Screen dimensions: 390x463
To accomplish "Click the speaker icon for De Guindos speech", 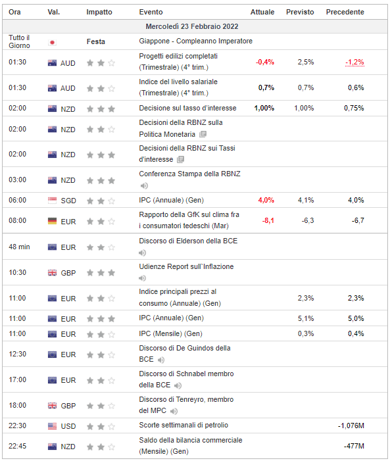I will [x=161, y=360].
